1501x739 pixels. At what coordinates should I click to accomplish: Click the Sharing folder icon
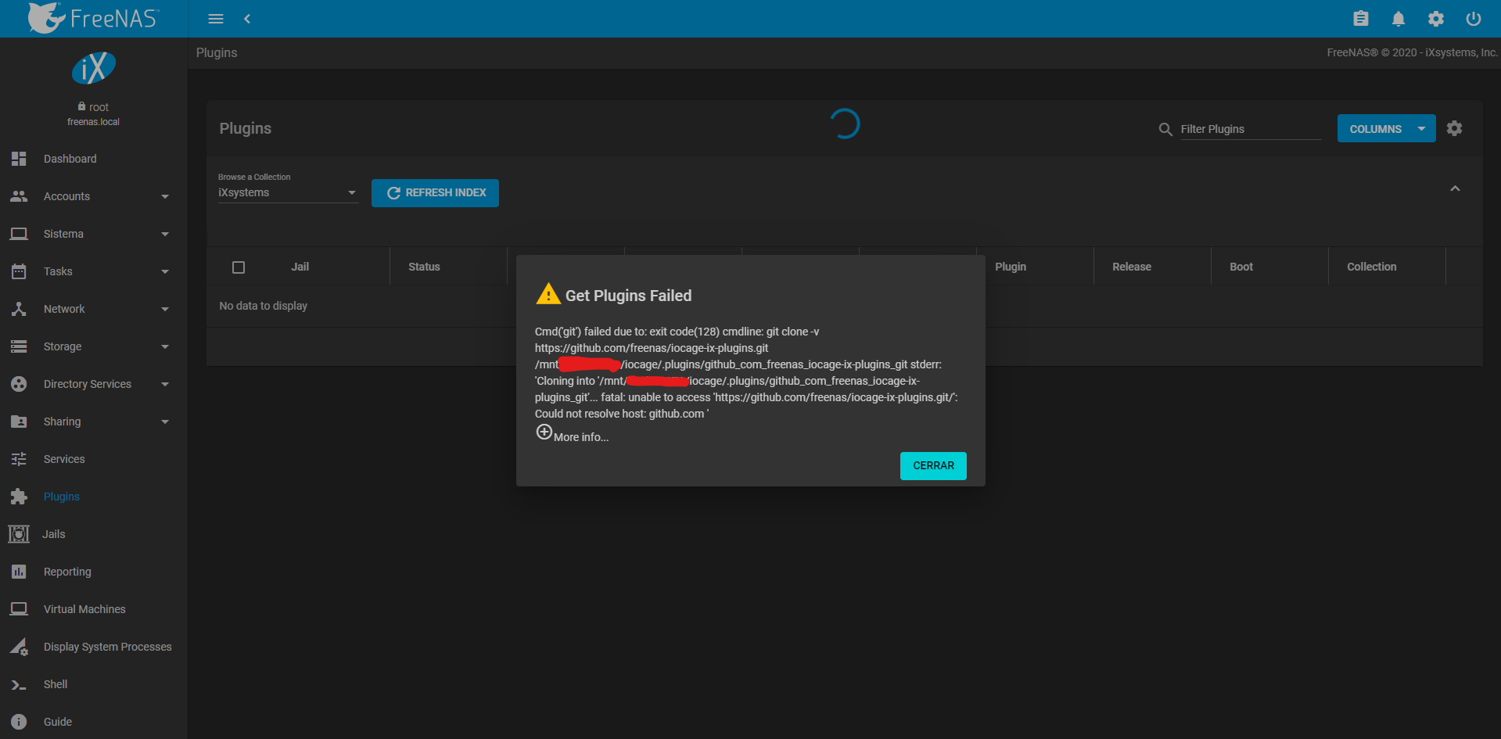[x=19, y=422]
